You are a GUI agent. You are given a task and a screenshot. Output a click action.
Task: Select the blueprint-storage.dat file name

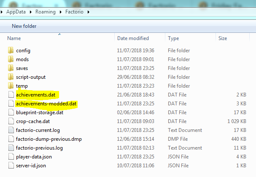click(40, 113)
